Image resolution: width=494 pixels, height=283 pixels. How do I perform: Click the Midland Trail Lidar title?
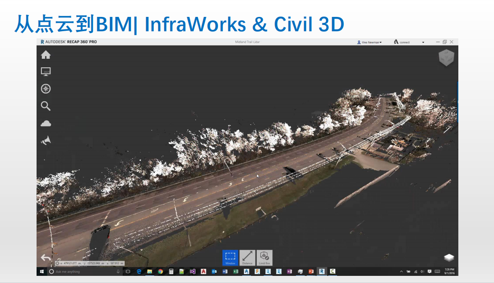coord(247,42)
